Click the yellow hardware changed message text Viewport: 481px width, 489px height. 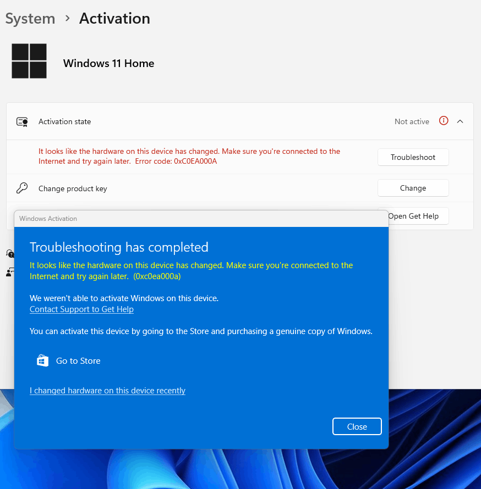point(191,271)
